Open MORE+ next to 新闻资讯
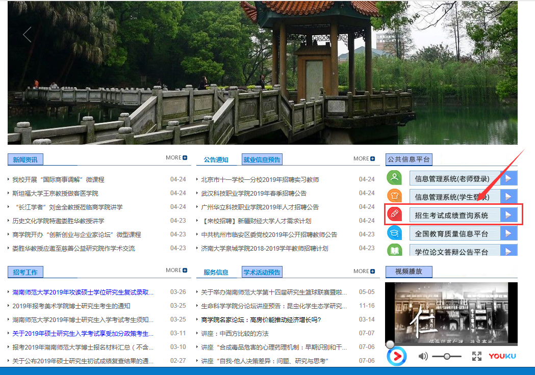The width and height of the screenshot is (535, 375). [x=176, y=158]
